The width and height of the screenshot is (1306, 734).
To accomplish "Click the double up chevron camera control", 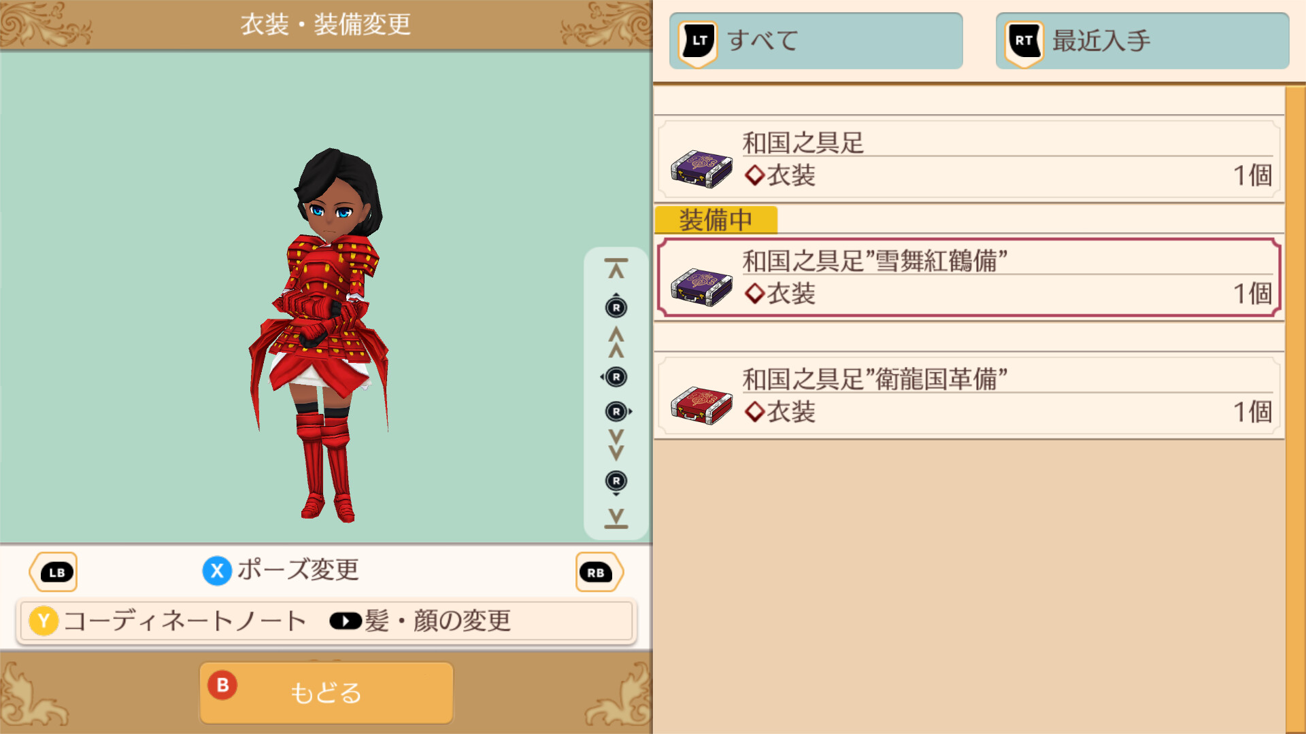I will point(616,342).
